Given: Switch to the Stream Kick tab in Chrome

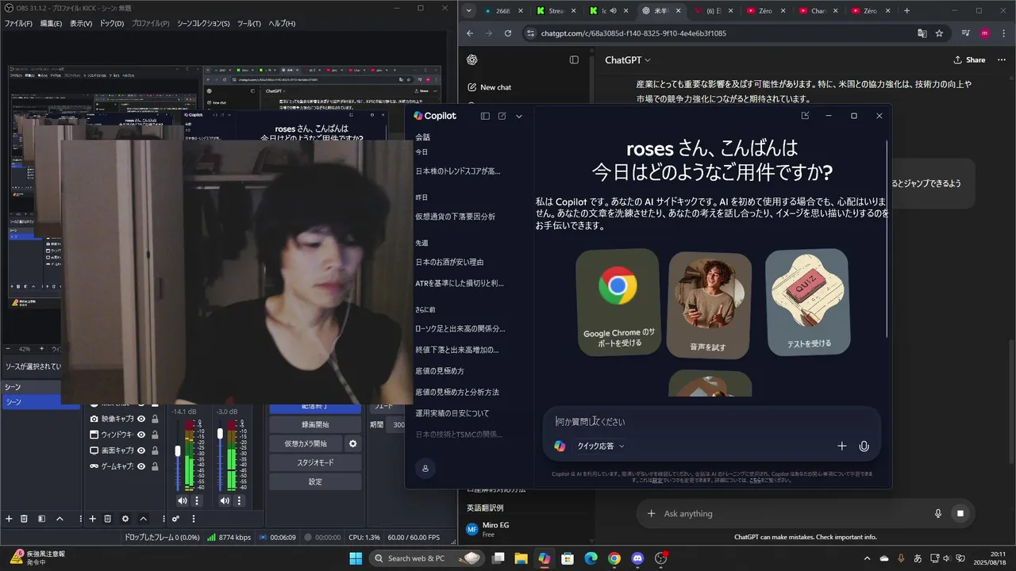Looking at the screenshot, I should point(557,11).
